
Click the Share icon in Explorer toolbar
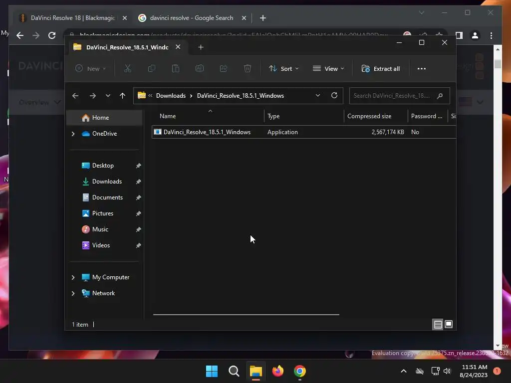224,68
